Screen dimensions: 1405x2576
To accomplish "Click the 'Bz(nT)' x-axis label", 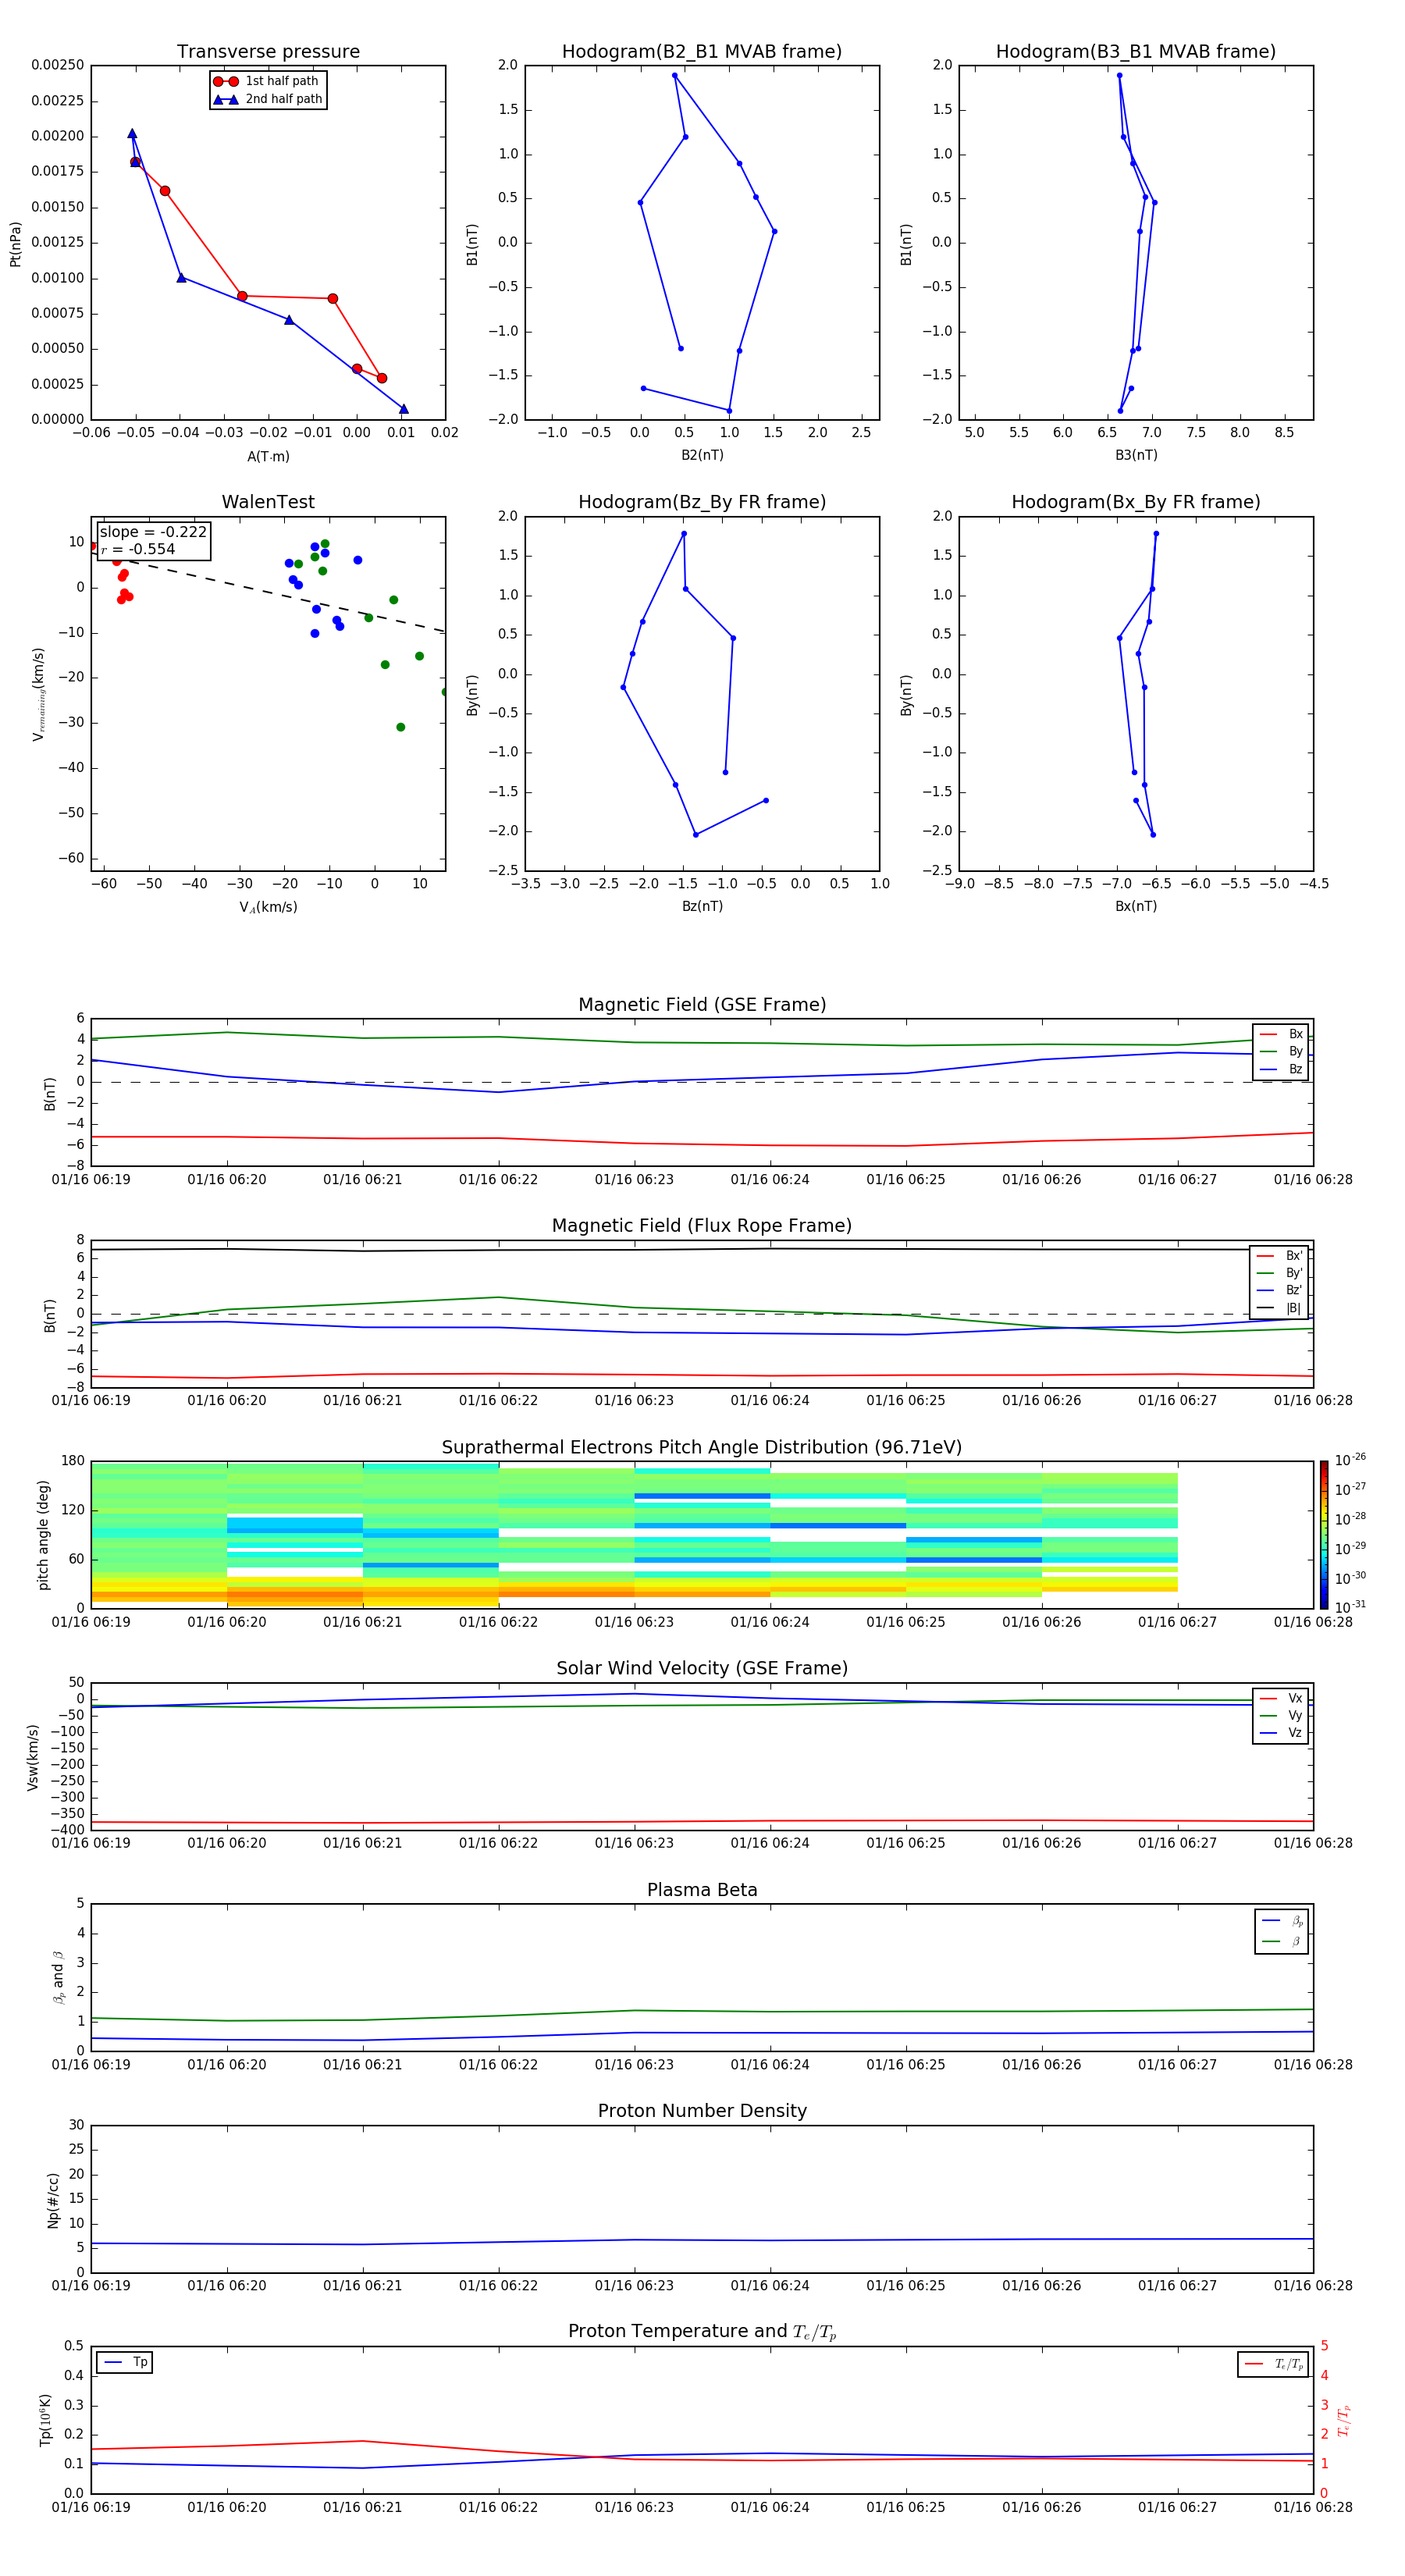I will coord(702,906).
